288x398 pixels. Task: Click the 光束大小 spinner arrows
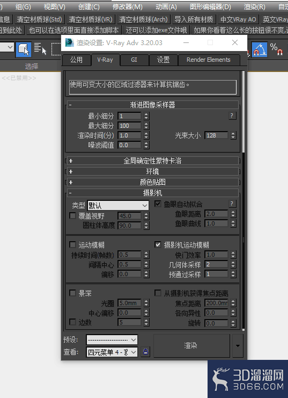(233, 135)
